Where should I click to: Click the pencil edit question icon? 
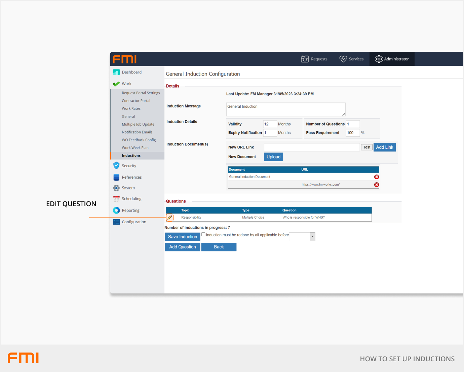point(170,218)
